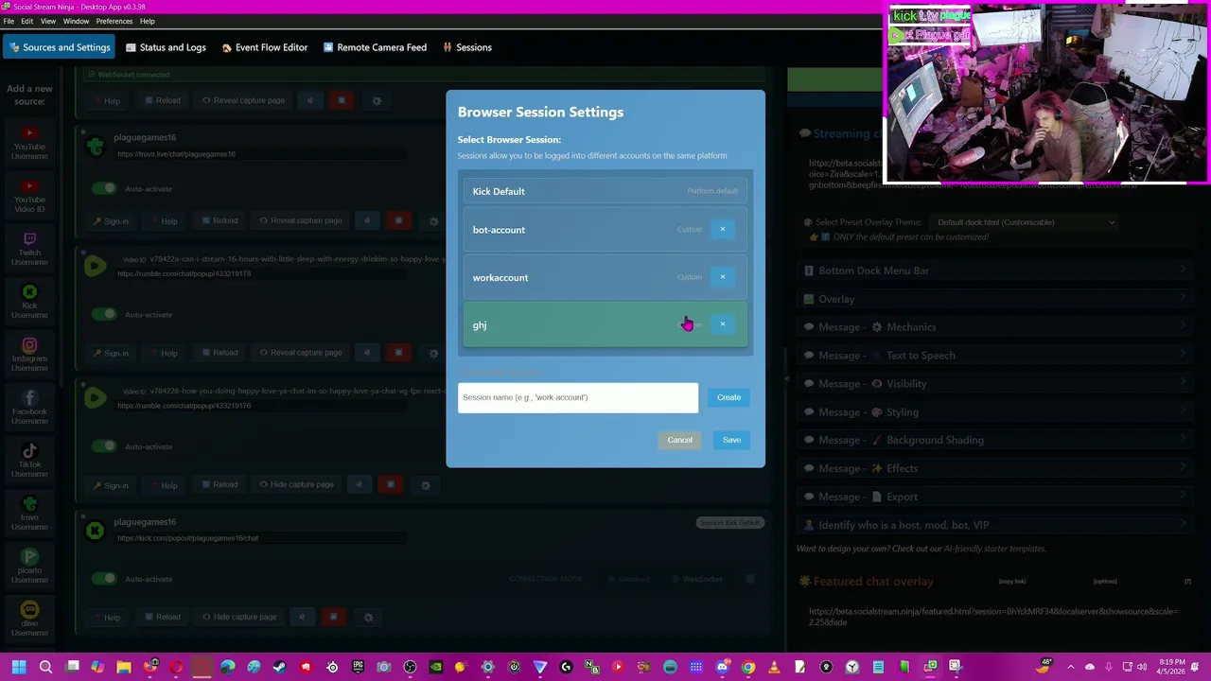
Task: Add a Trovo Username source from sidebar
Action: pos(29,515)
